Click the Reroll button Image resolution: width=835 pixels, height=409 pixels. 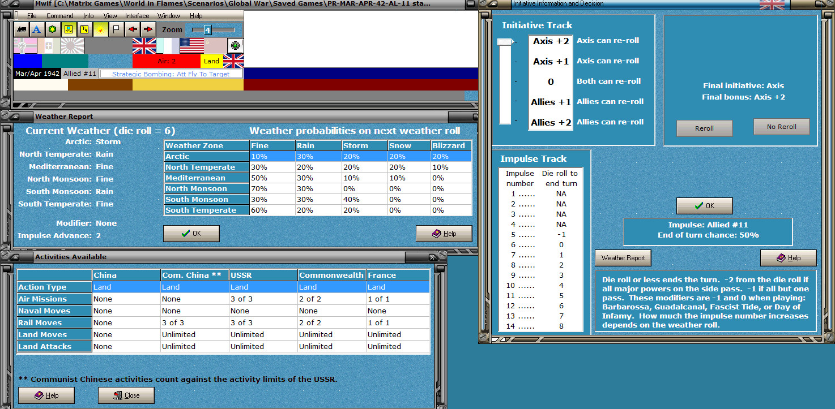click(704, 128)
